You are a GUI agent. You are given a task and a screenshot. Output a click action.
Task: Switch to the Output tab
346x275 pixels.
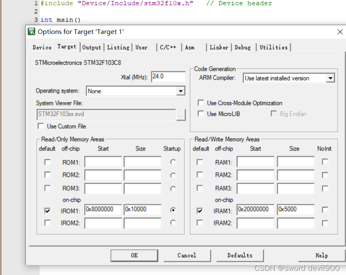pyautogui.click(x=92, y=47)
